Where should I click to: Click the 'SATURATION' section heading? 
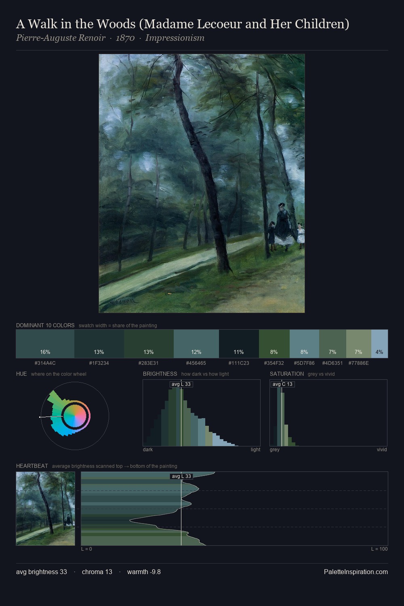pyautogui.click(x=287, y=374)
